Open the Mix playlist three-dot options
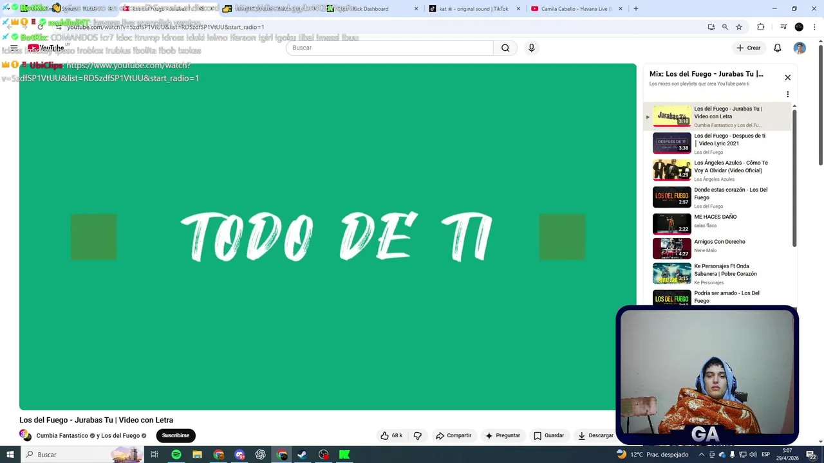824x463 pixels. (x=787, y=94)
